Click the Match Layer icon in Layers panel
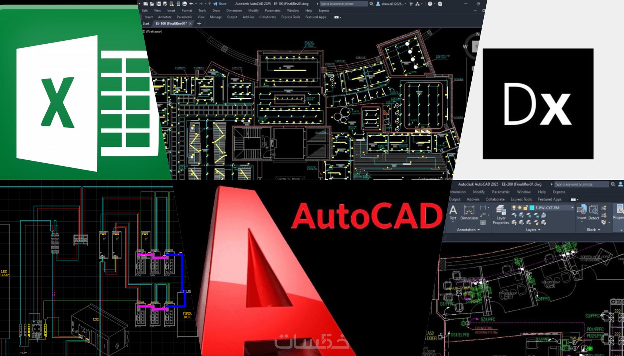The height and width of the screenshot is (356, 624). [x=544, y=222]
